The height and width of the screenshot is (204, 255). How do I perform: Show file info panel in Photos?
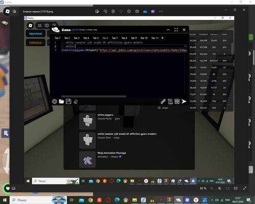click(129, 12)
